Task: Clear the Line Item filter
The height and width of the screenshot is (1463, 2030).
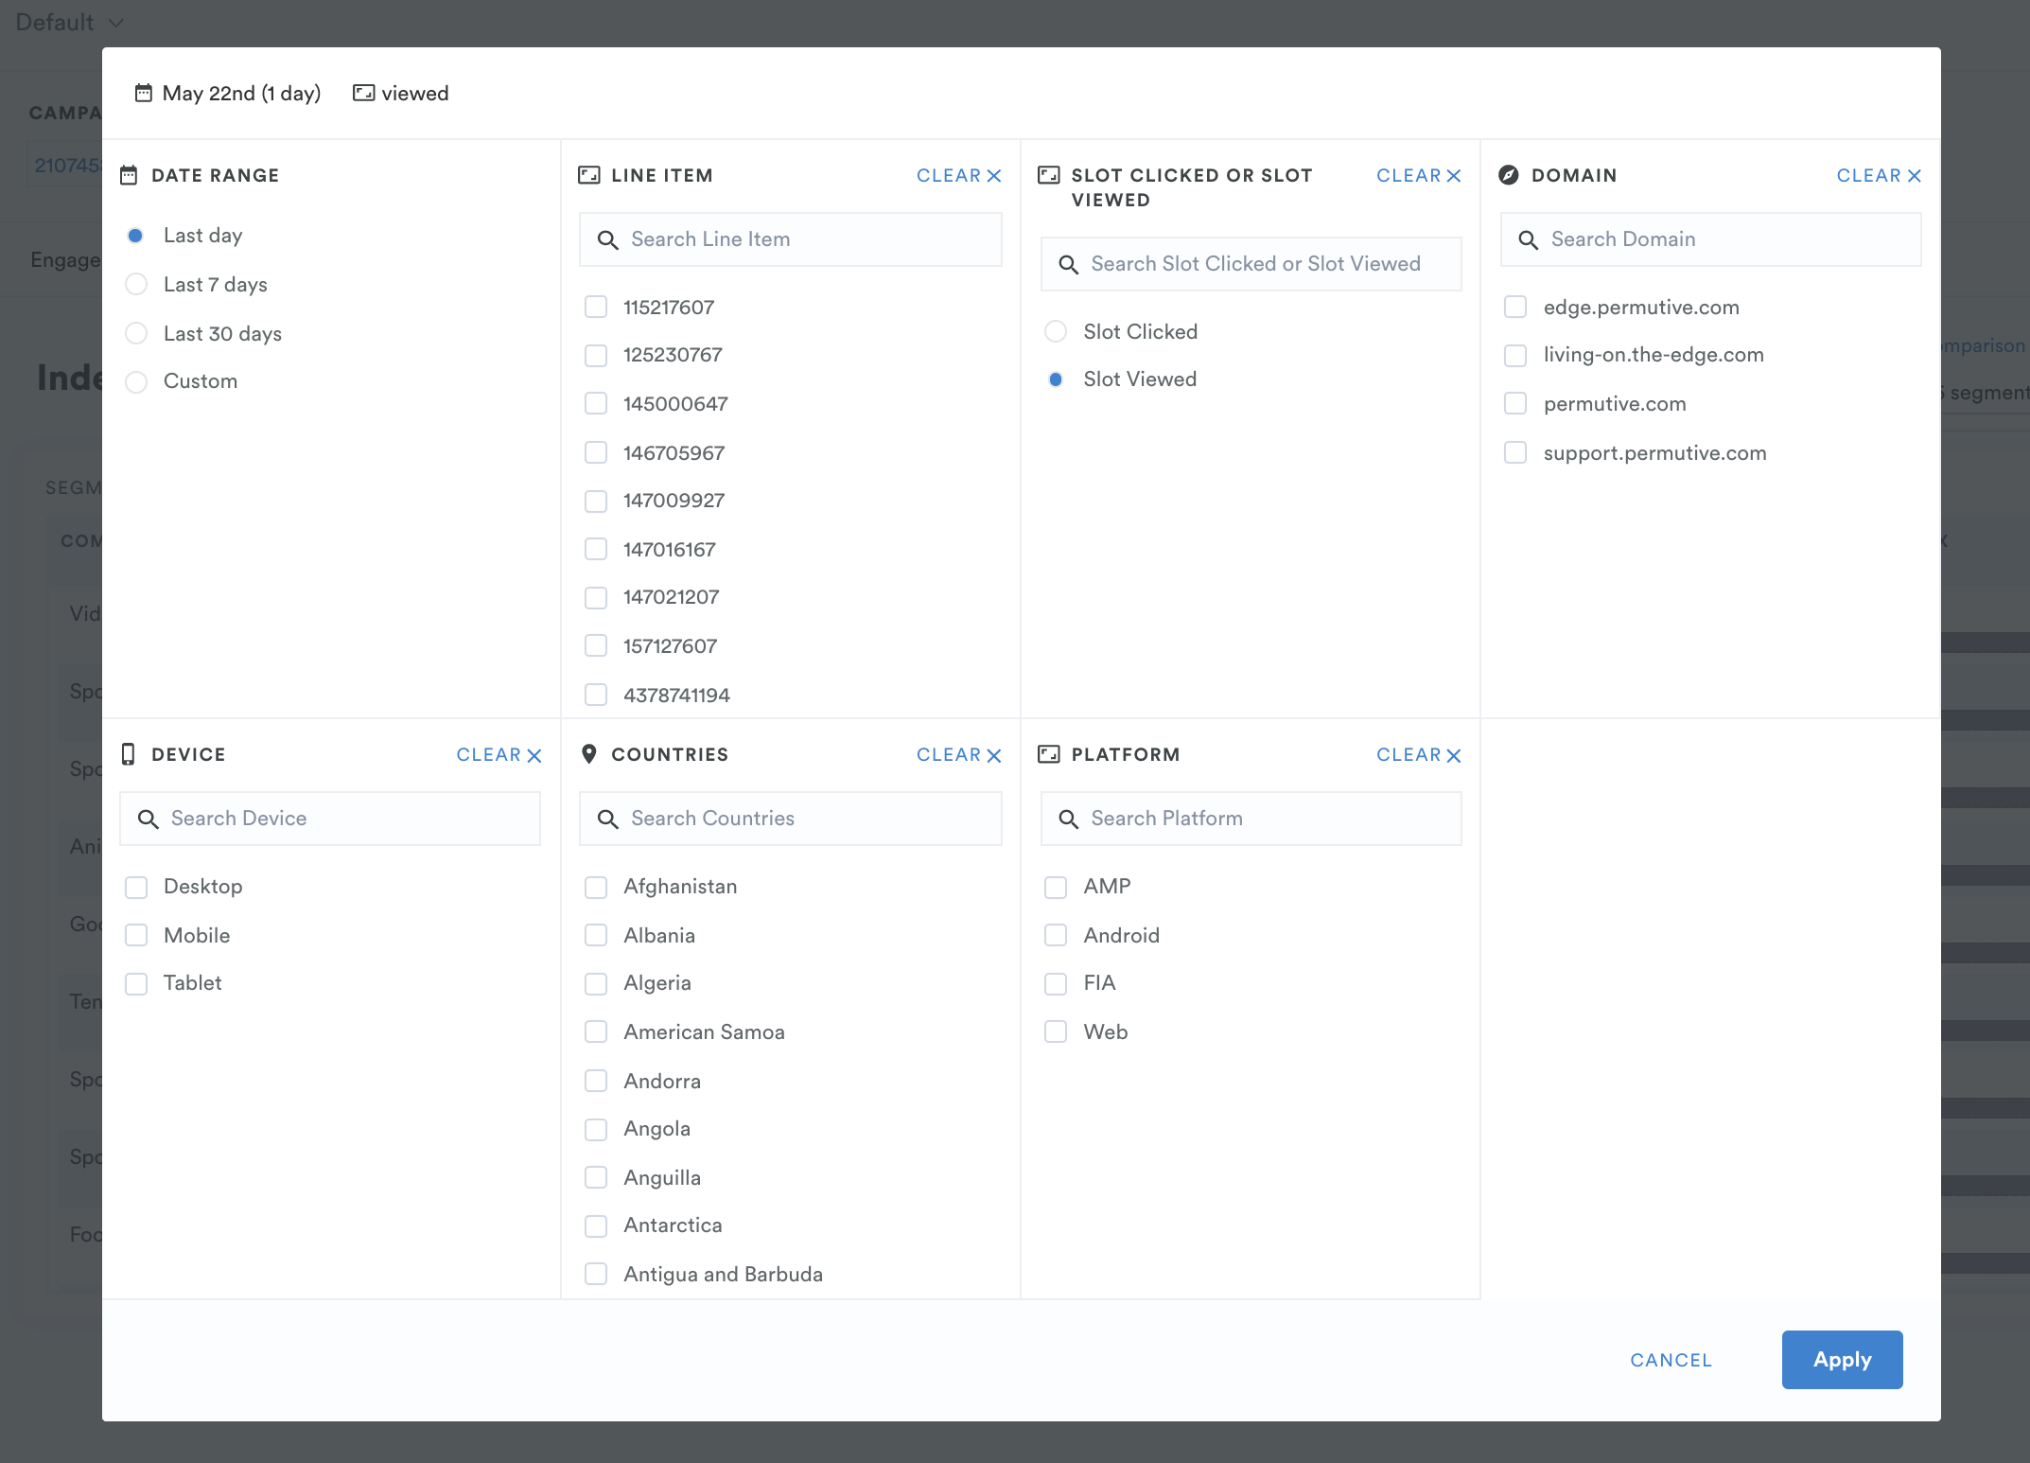Action: tap(958, 175)
